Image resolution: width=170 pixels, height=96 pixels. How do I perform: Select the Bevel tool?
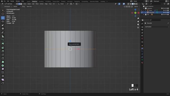click(x=3, y=51)
